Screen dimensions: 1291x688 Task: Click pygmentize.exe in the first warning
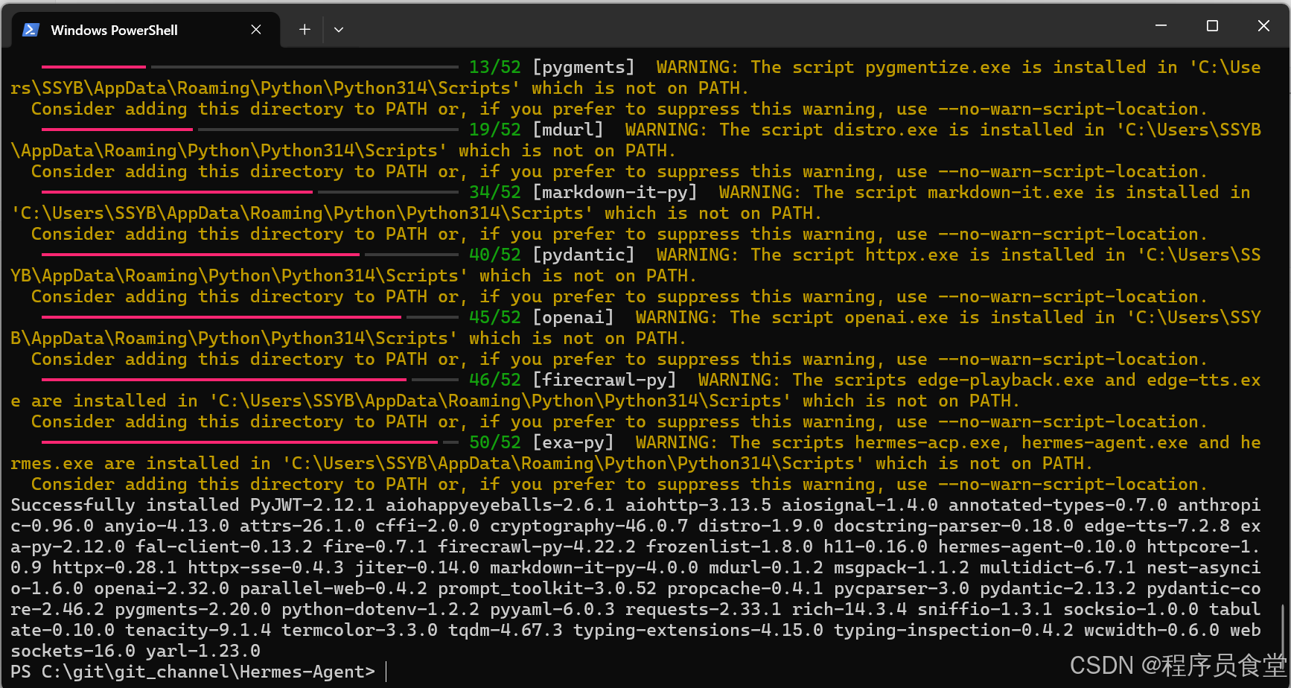[x=938, y=67]
